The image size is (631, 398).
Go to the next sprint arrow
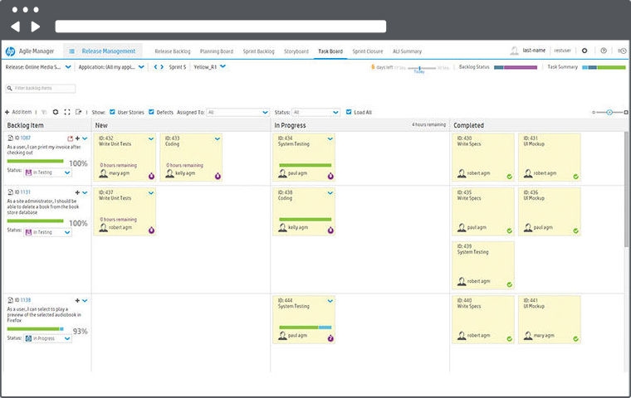[162, 67]
